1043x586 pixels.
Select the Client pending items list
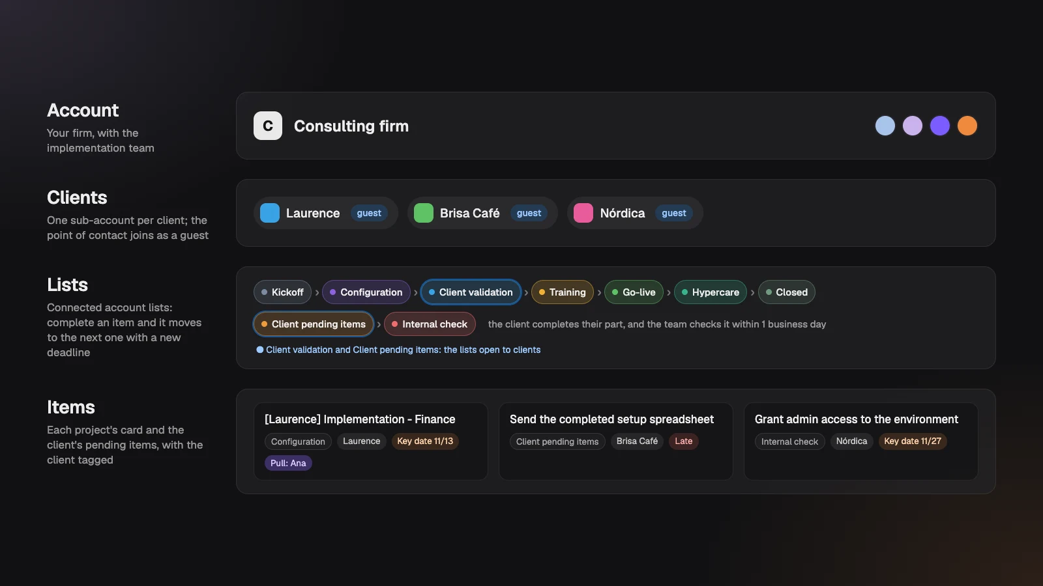[314, 324]
